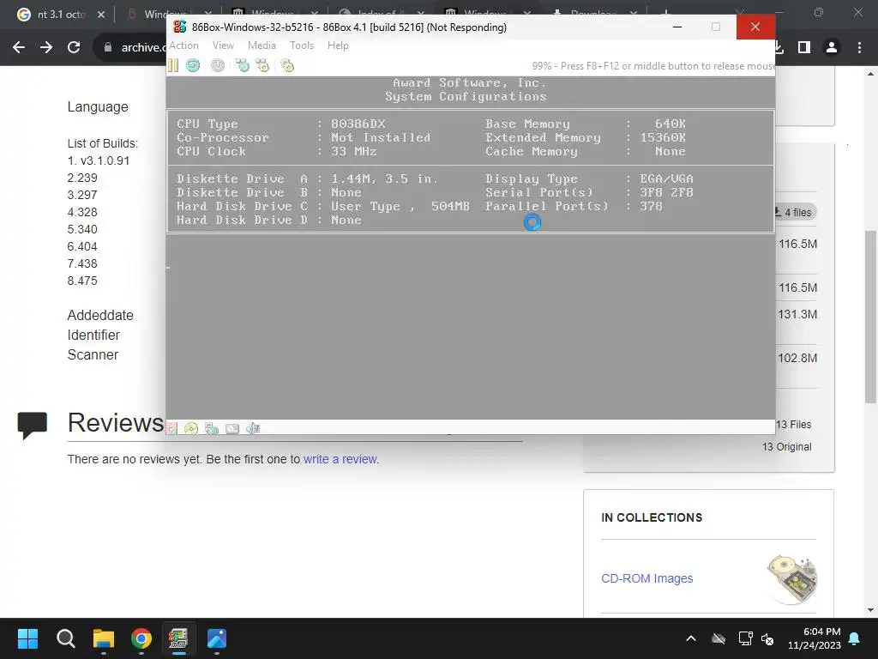Switch to the 'nt 3.1 octo' tab

point(61,15)
